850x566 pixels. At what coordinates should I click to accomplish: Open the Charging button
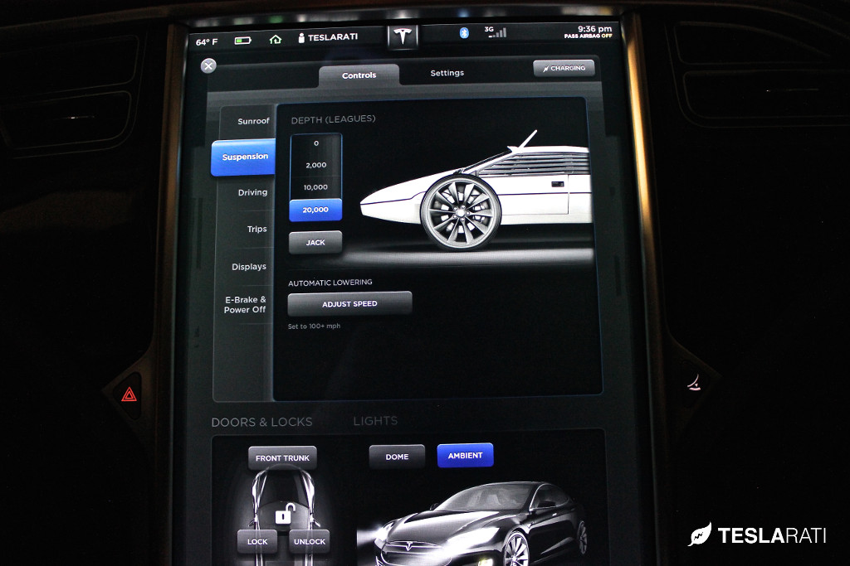[564, 68]
